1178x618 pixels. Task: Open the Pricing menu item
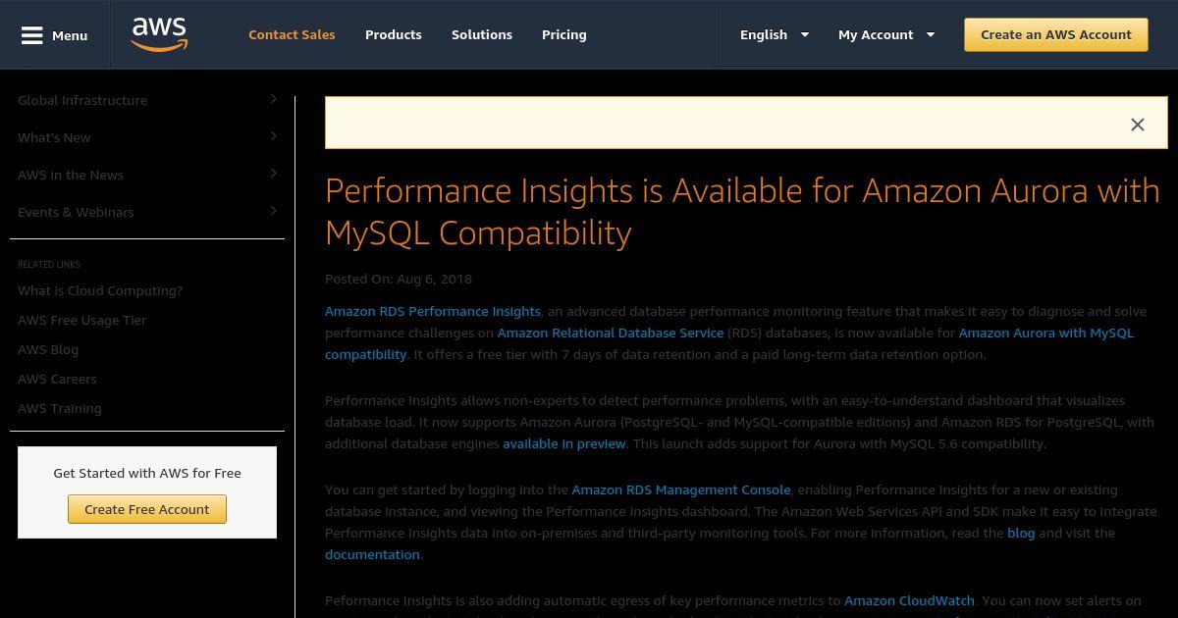(x=564, y=34)
